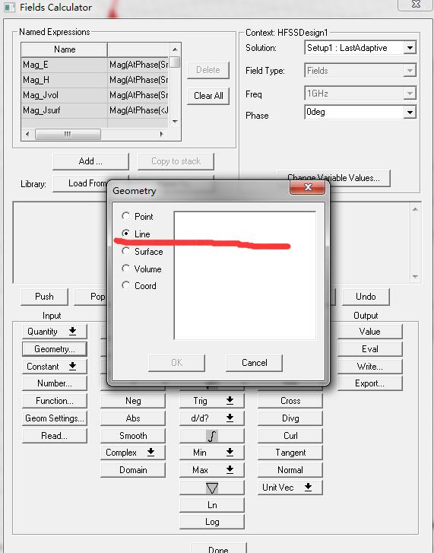The height and width of the screenshot is (553, 434).
Task: Open the Quantity arrow menu
Action: [x=54, y=332]
